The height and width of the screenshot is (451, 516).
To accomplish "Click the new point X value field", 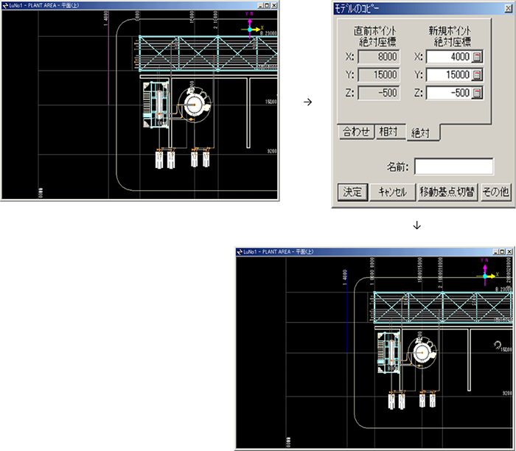I will [x=447, y=57].
